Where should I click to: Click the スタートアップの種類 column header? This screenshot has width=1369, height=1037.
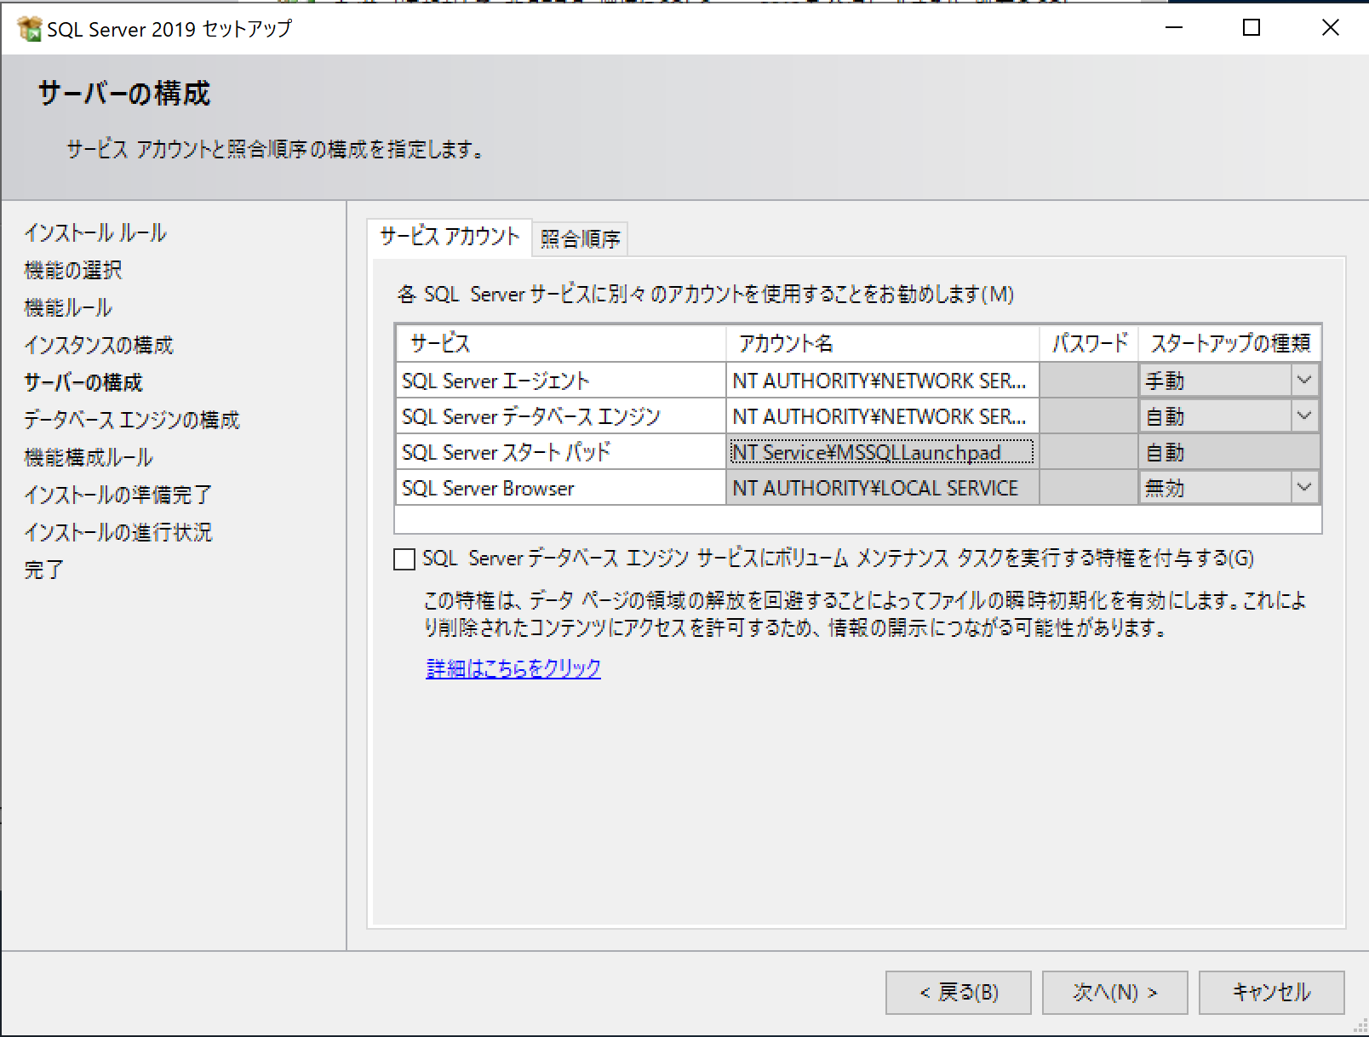tap(1229, 344)
